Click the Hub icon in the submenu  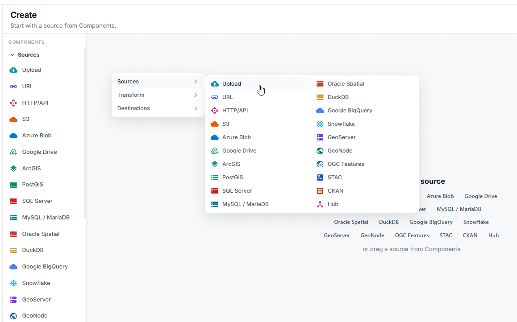(x=320, y=204)
